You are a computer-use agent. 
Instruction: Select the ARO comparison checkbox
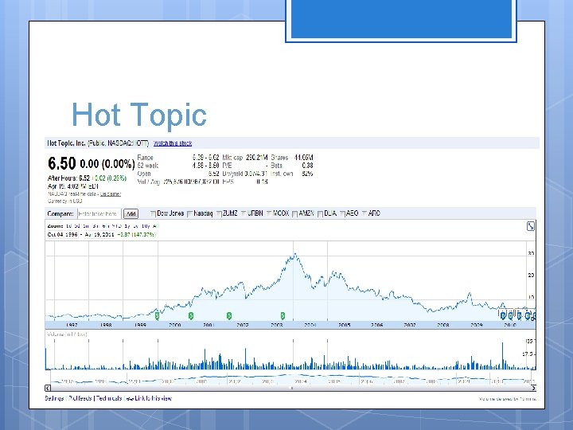click(364, 213)
